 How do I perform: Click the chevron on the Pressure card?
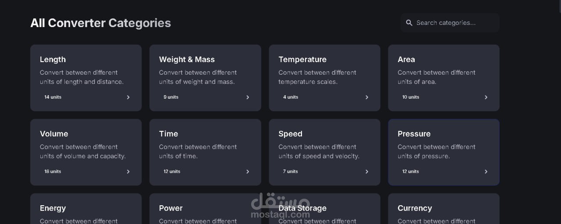(486, 172)
